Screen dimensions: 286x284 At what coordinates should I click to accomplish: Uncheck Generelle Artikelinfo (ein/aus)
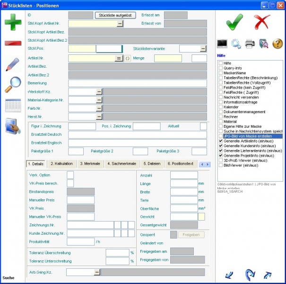tap(221, 141)
